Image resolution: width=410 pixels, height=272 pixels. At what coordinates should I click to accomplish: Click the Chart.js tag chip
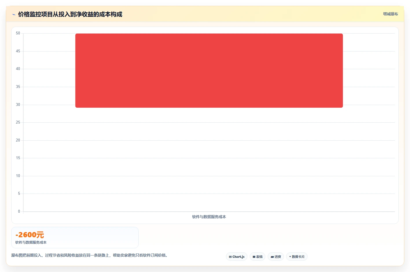point(237,257)
